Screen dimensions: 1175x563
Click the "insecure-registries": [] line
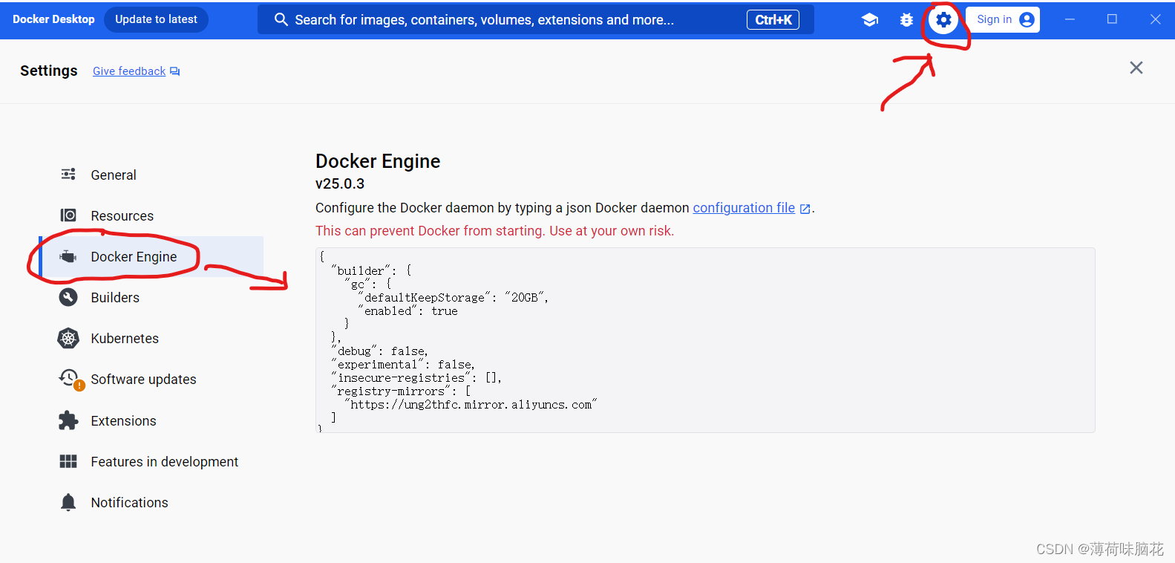point(416,378)
